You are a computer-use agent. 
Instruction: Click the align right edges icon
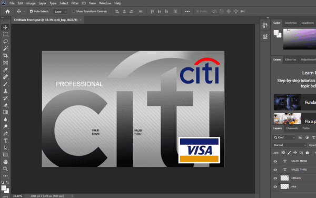131,12
